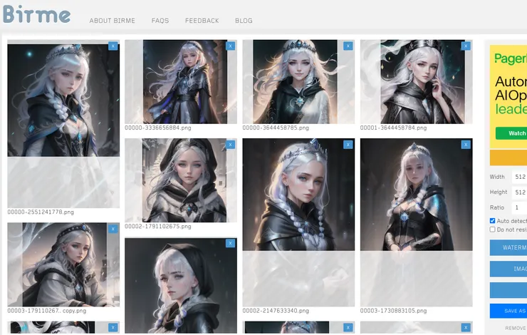Select thumbnail 00003-179110267.. copy.png
527x335 pixels.
pyautogui.click(x=63, y=264)
